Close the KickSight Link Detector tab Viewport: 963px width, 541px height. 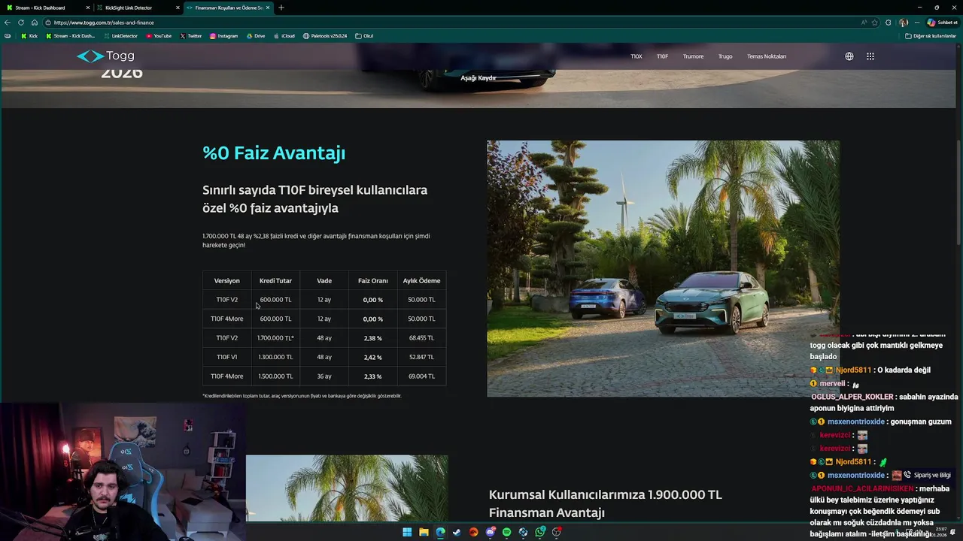click(x=178, y=8)
